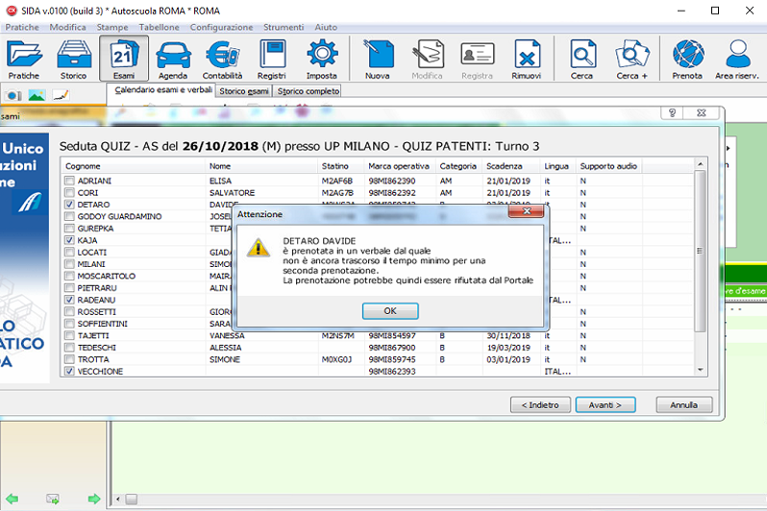Uncheck the VECCHIONE row checkbox
The image size is (767, 511).
pos(69,371)
